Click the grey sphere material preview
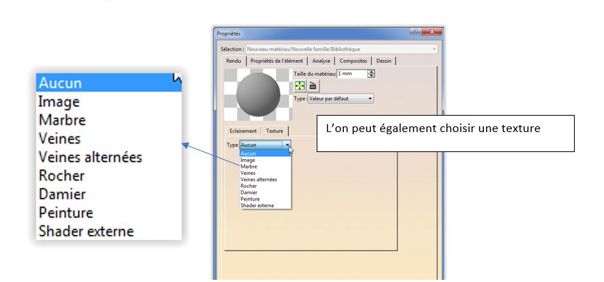This screenshot has width=604, height=282. pos(258,95)
